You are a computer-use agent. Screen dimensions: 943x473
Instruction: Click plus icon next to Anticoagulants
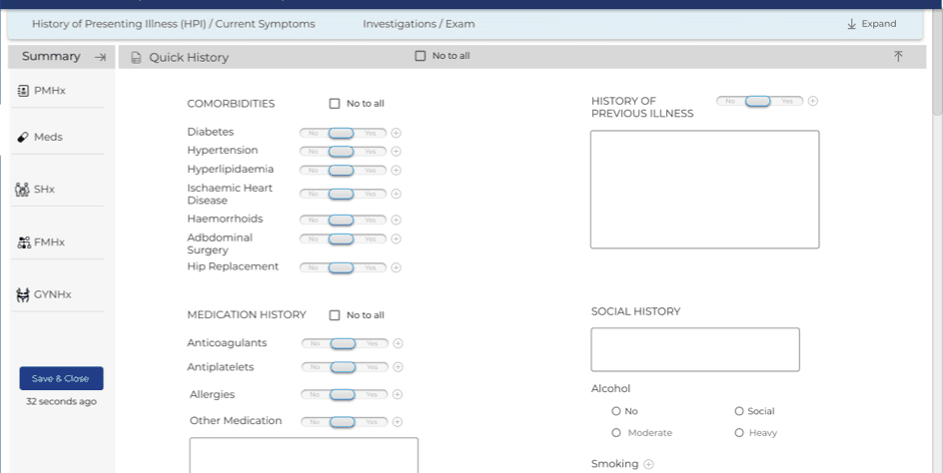click(x=398, y=343)
